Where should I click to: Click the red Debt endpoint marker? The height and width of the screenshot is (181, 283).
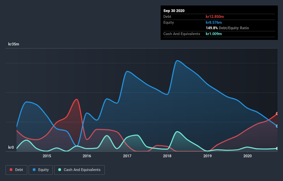pyautogui.click(x=277, y=114)
